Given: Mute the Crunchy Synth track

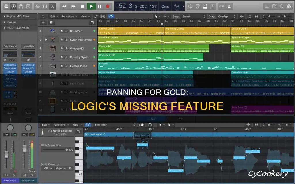Looking at the screenshot, I should (x=62, y=57).
